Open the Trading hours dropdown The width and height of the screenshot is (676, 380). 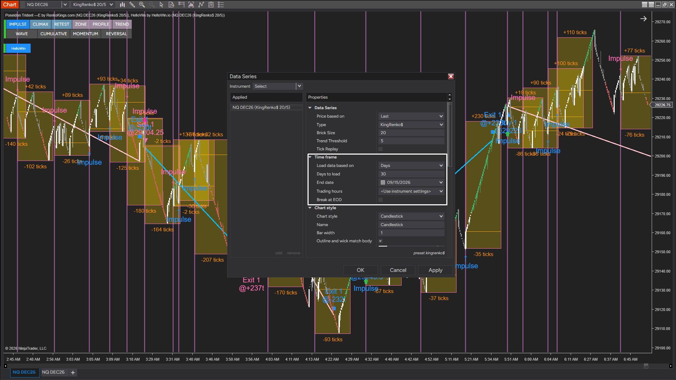coord(411,191)
